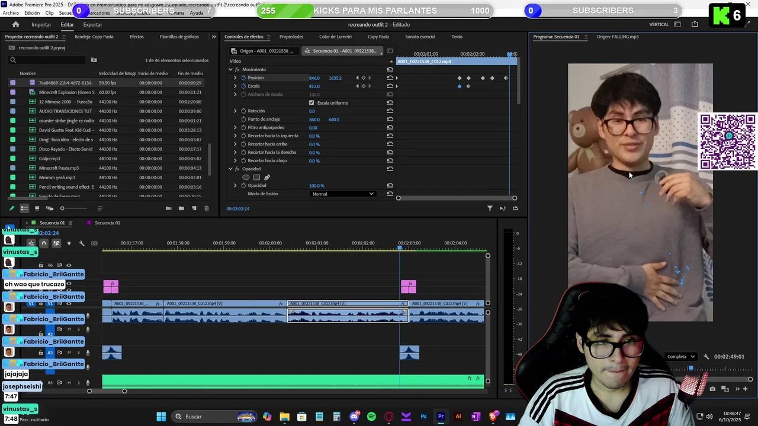Image resolution: width=758 pixels, height=426 pixels.
Task: Toggle Posición animation stopwatch
Action: tap(243, 78)
